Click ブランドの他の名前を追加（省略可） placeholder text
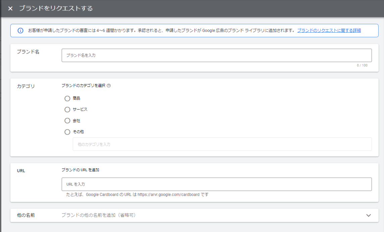 (98, 215)
